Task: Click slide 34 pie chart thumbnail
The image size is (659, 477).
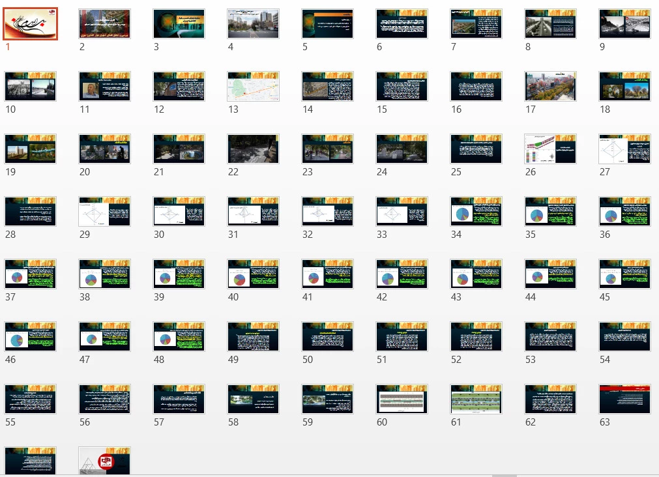Action: click(x=476, y=212)
